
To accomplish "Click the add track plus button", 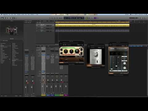I will (38, 23).
